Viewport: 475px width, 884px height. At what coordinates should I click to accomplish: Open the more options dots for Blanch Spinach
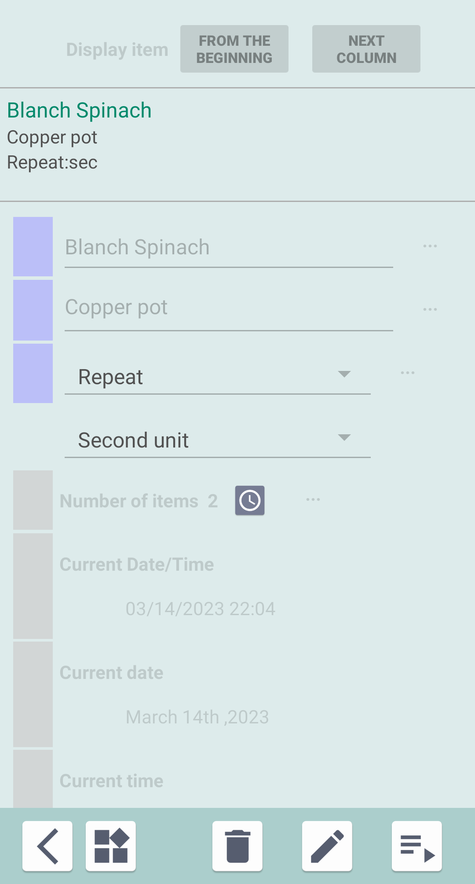430,246
